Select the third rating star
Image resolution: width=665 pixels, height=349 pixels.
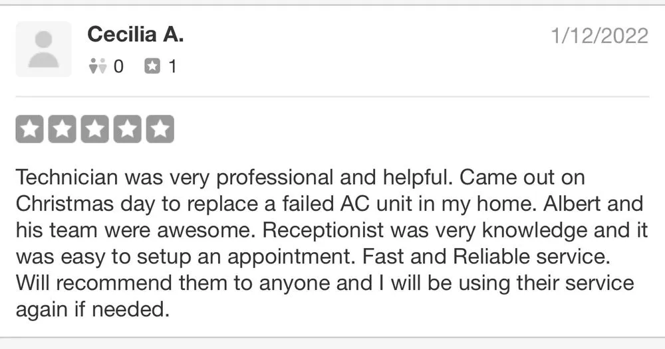tap(94, 129)
